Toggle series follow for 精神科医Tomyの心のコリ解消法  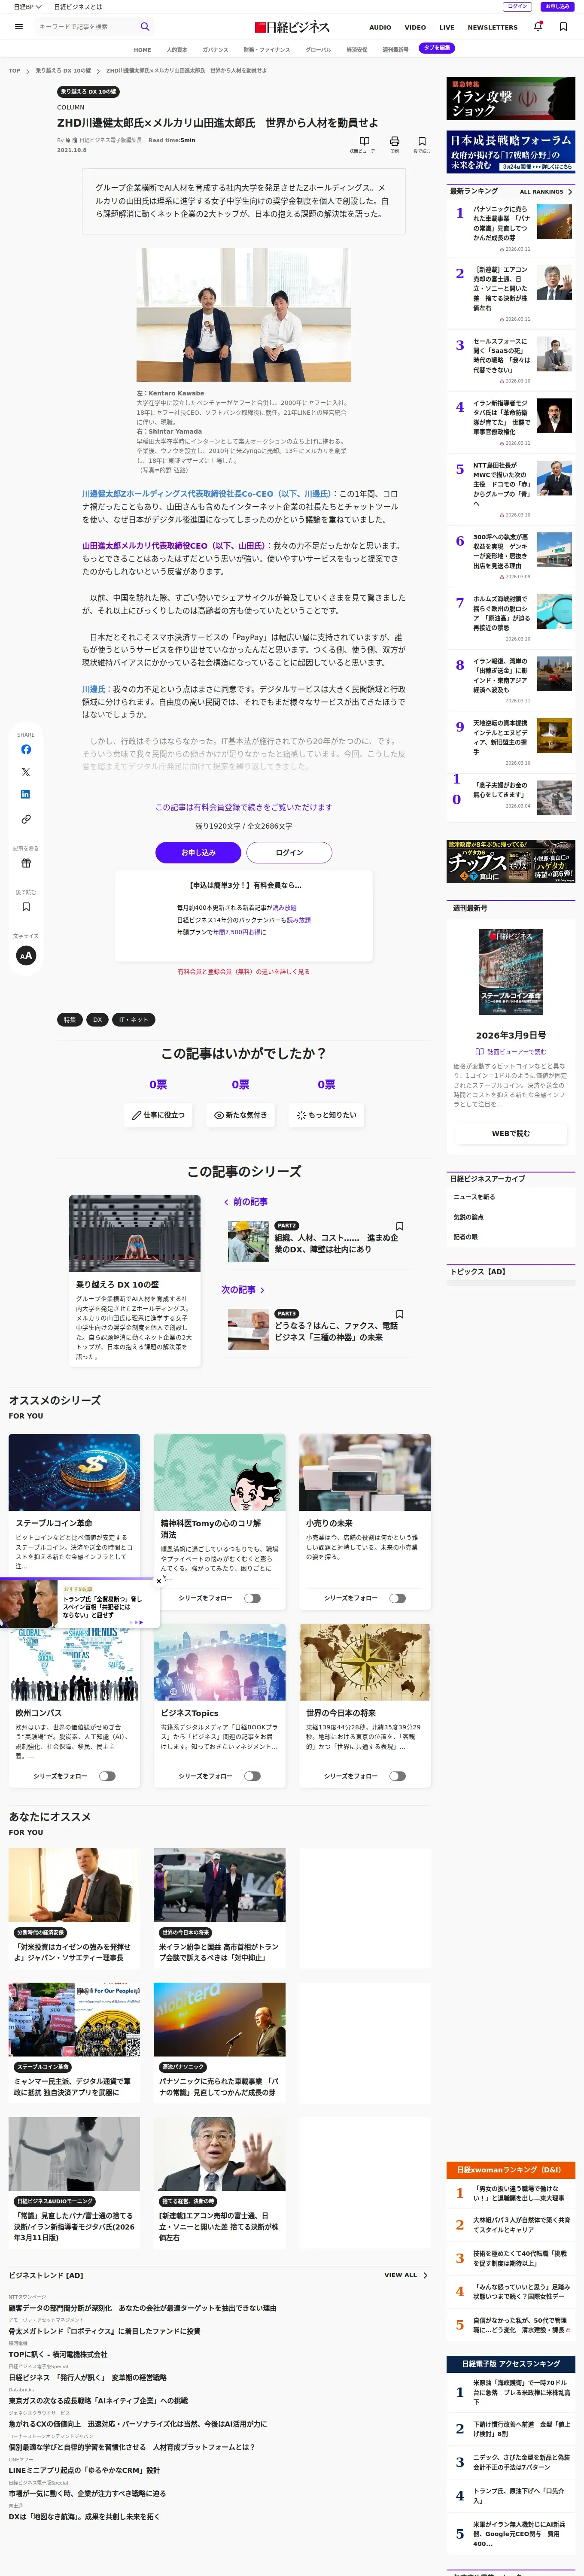(x=252, y=1598)
